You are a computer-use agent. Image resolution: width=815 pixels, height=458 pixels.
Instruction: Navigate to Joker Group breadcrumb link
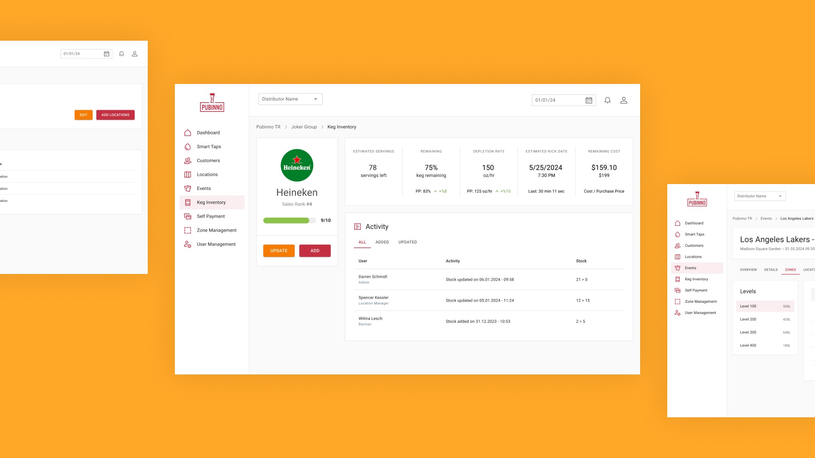pos(304,127)
